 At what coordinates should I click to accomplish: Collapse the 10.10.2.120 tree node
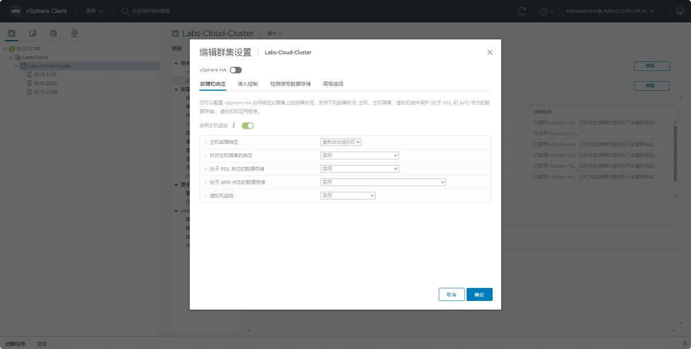click(5, 49)
